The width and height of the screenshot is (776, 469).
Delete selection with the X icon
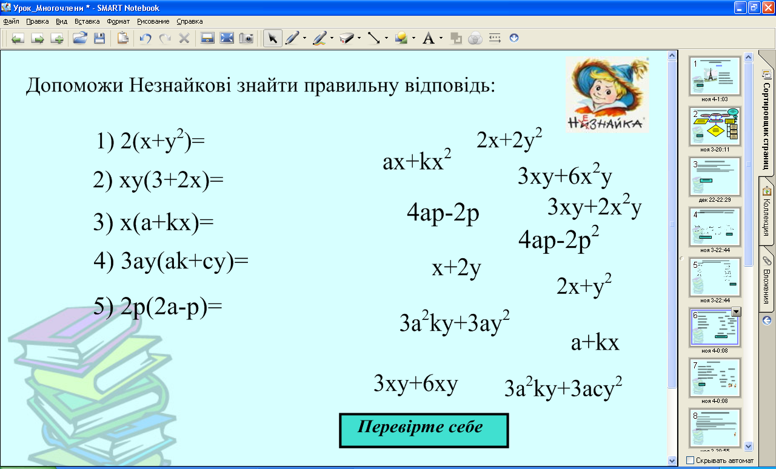184,38
